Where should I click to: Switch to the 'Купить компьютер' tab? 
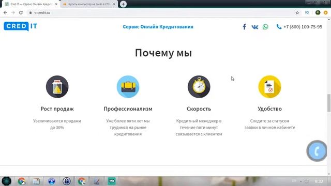click(88, 4)
